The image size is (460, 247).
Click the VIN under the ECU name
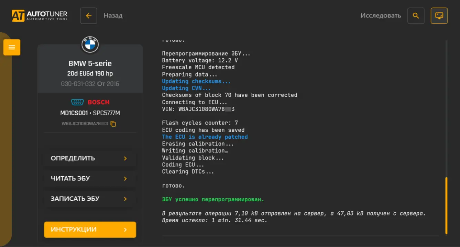point(85,124)
